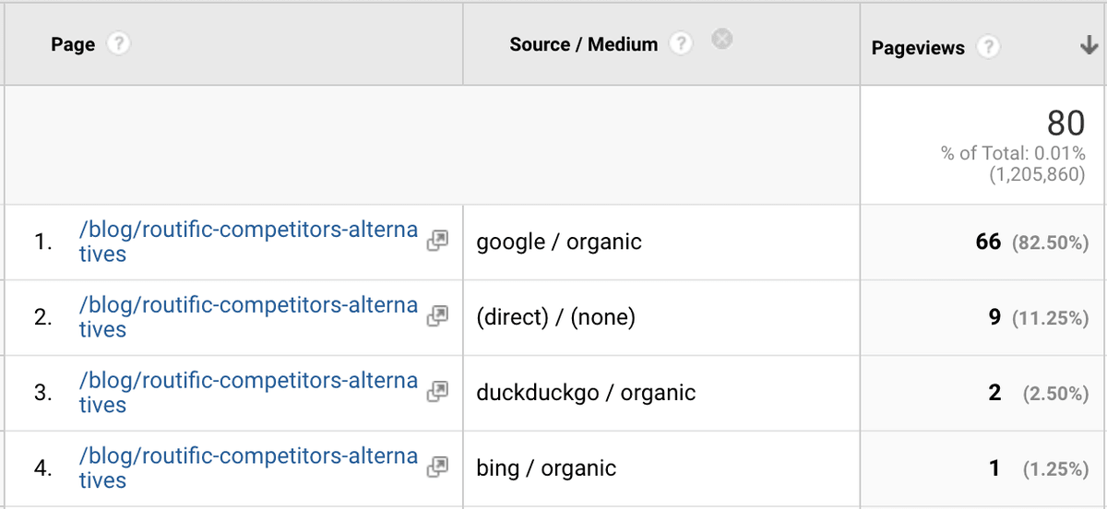Sort by Source / Medium column header

click(x=583, y=44)
